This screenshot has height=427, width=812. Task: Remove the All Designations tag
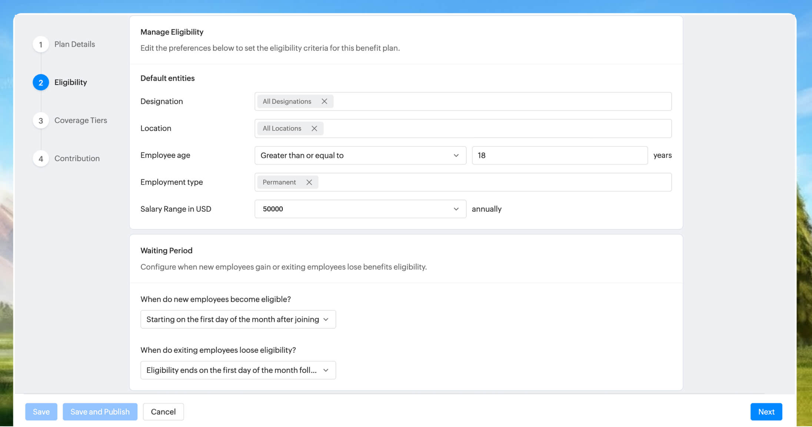pyautogui.click(x=324, y=101)
